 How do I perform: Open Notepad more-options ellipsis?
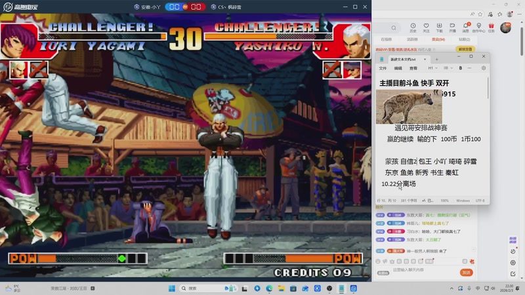pyautogui.click(x=469, y=68)
